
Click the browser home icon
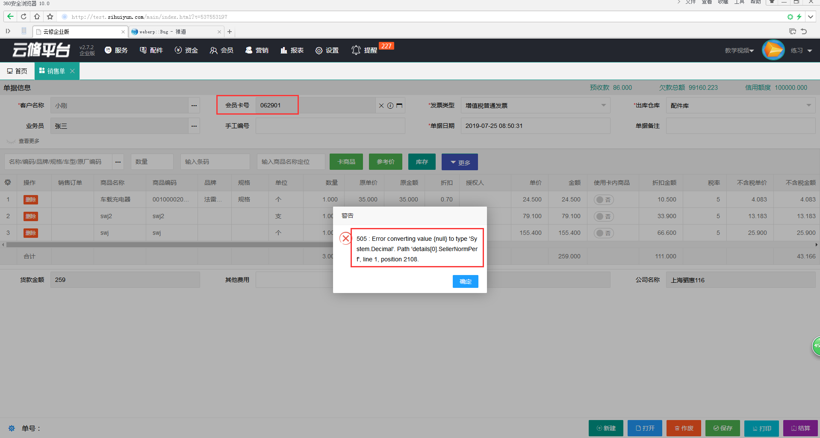click(x=37, y=17)
